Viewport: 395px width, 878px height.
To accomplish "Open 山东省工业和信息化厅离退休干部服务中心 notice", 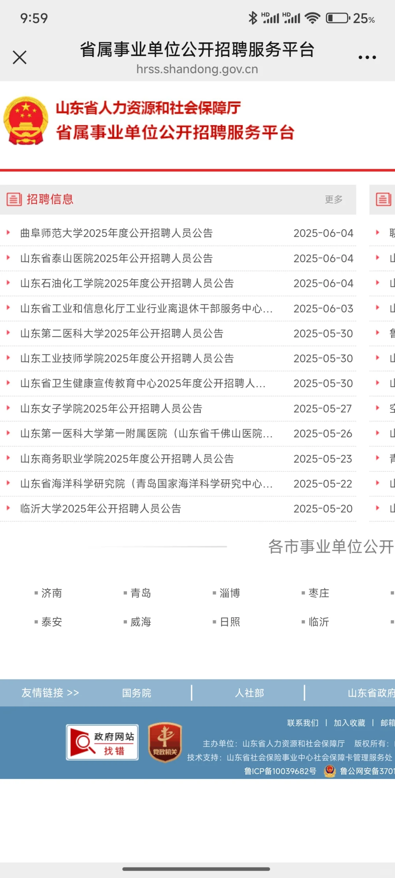I will (146, 308).
